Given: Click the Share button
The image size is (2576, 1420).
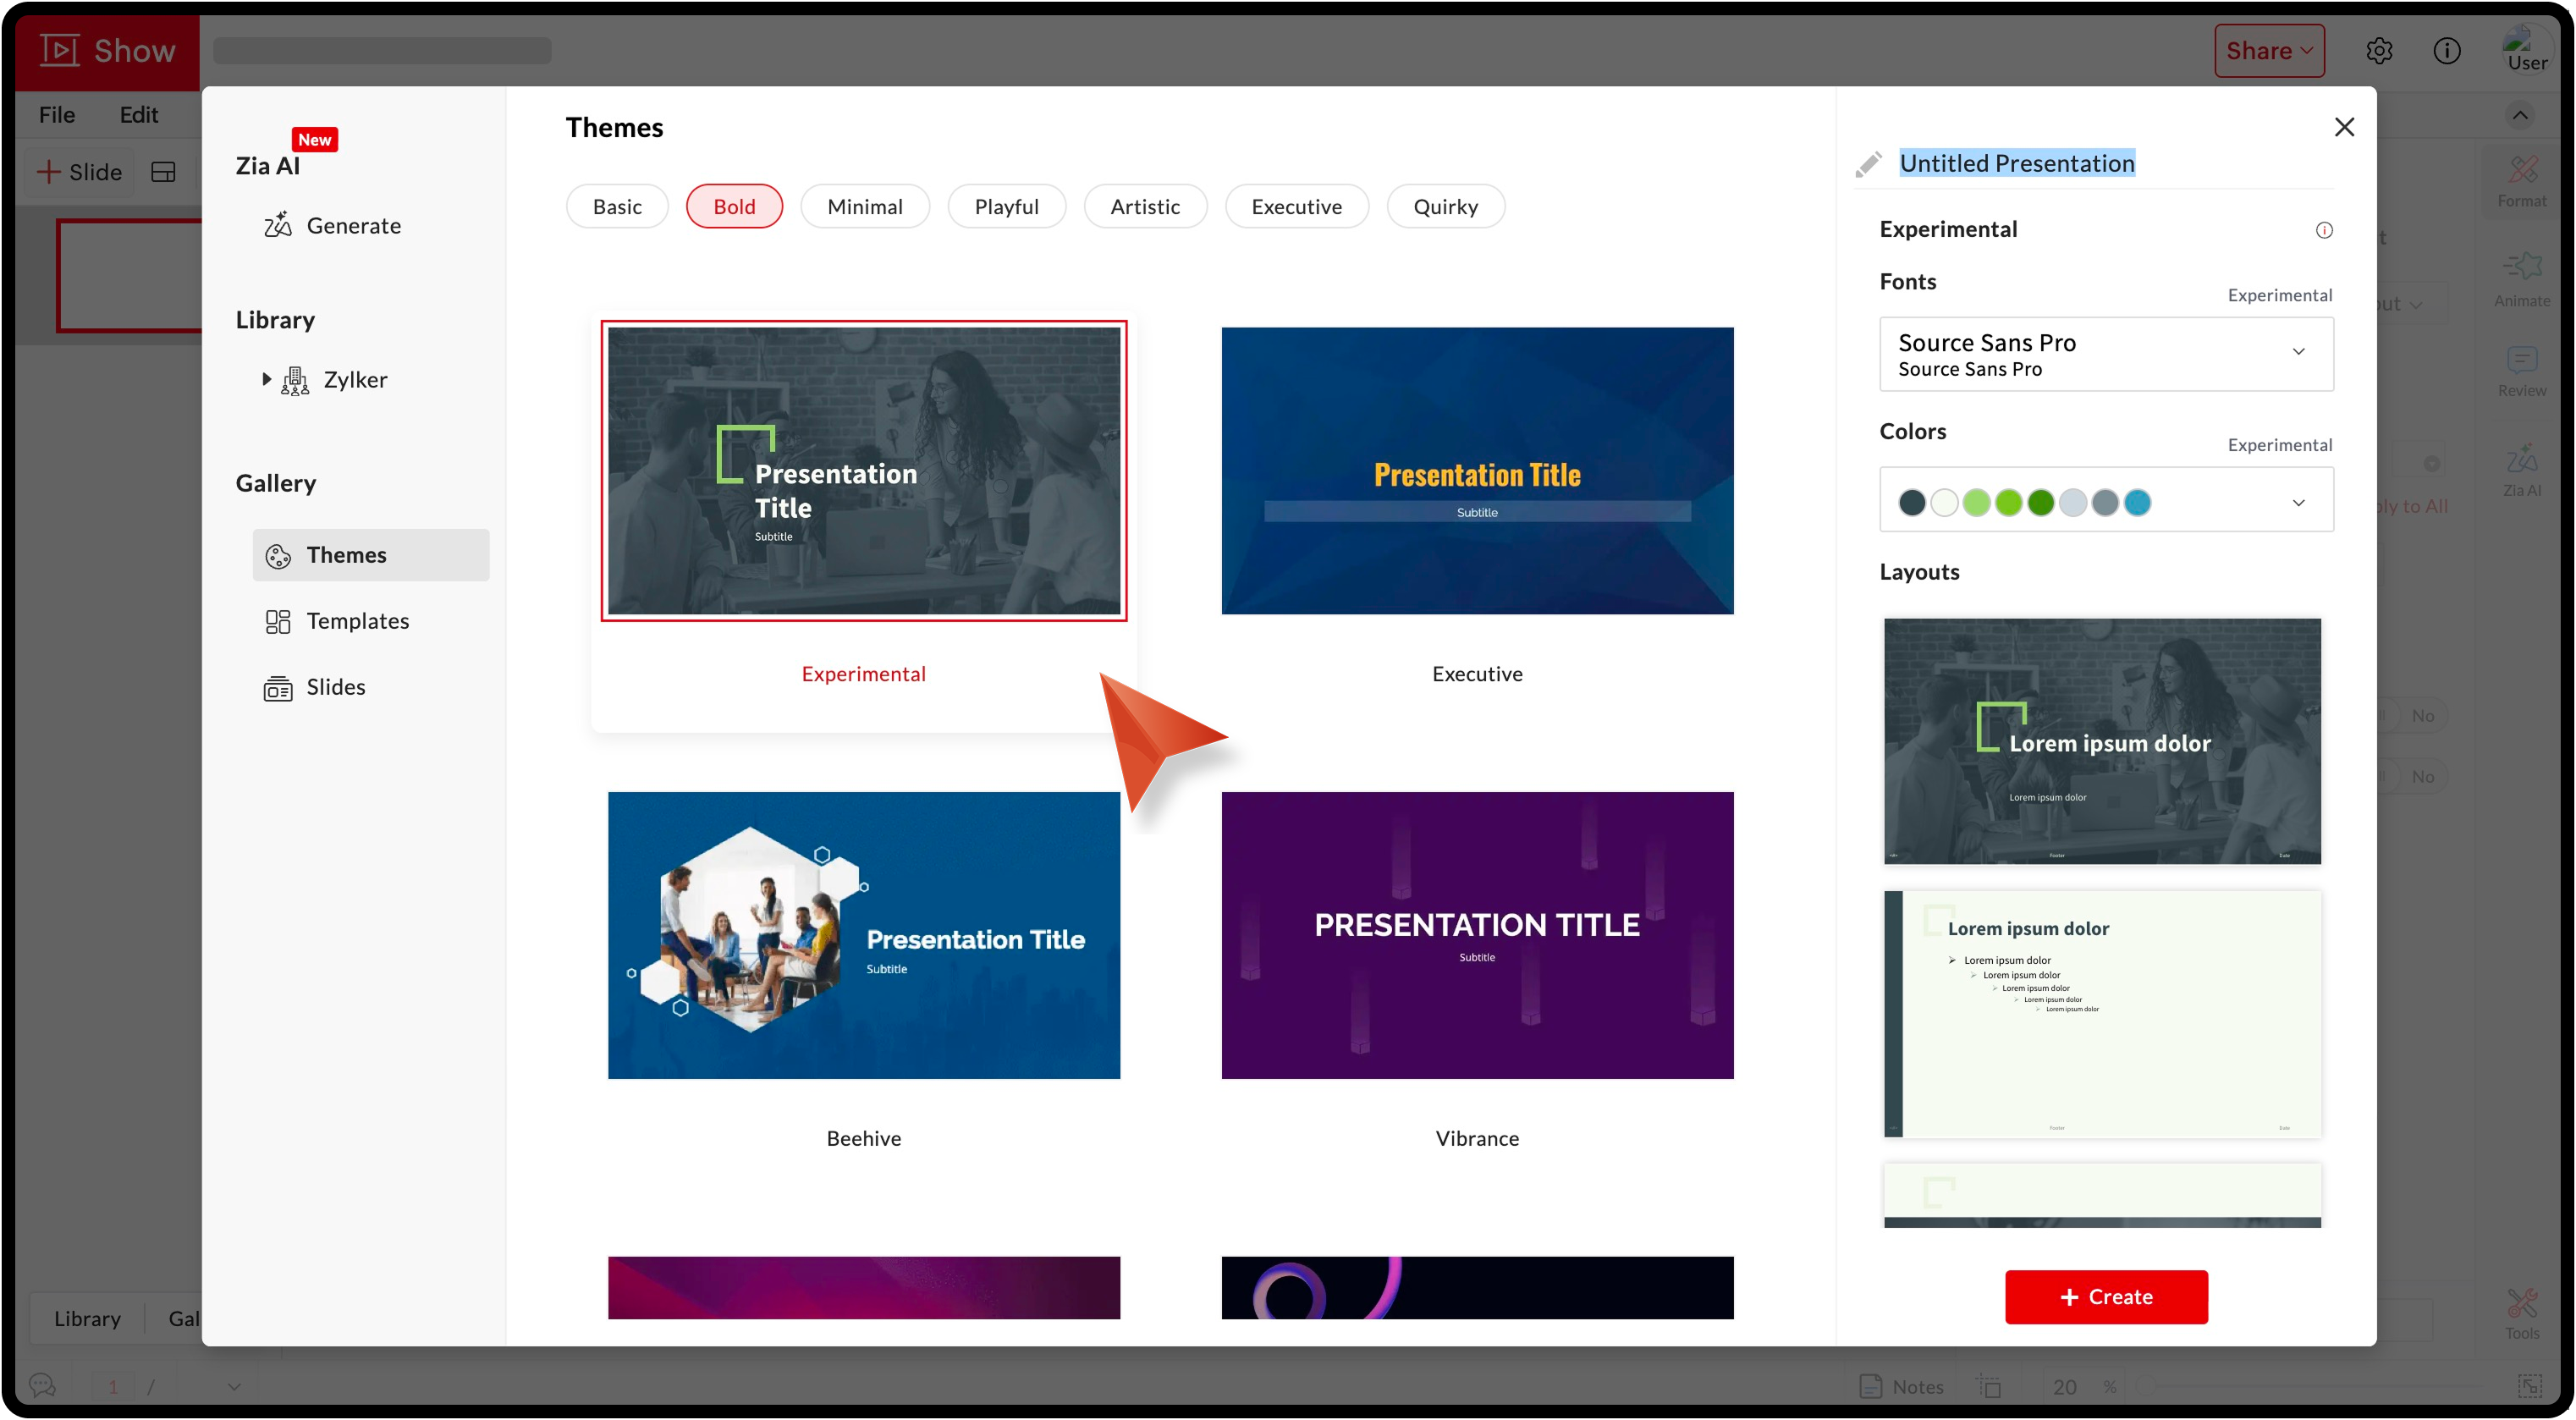Looking at the screenshot, I should (2268, 51).
